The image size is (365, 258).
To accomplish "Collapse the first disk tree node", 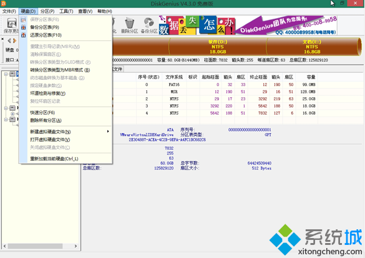I will (6, 74).
